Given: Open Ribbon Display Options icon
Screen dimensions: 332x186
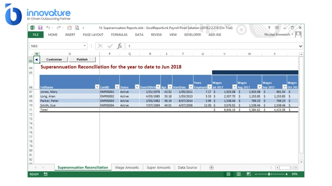Looking at the screenshot, I should [x=277, y=28].
